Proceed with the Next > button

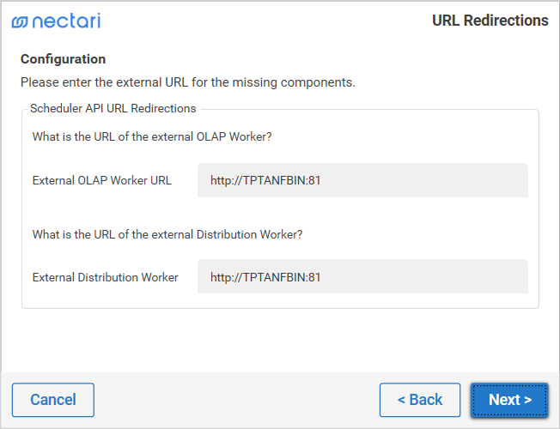click(x=509, y=400)
